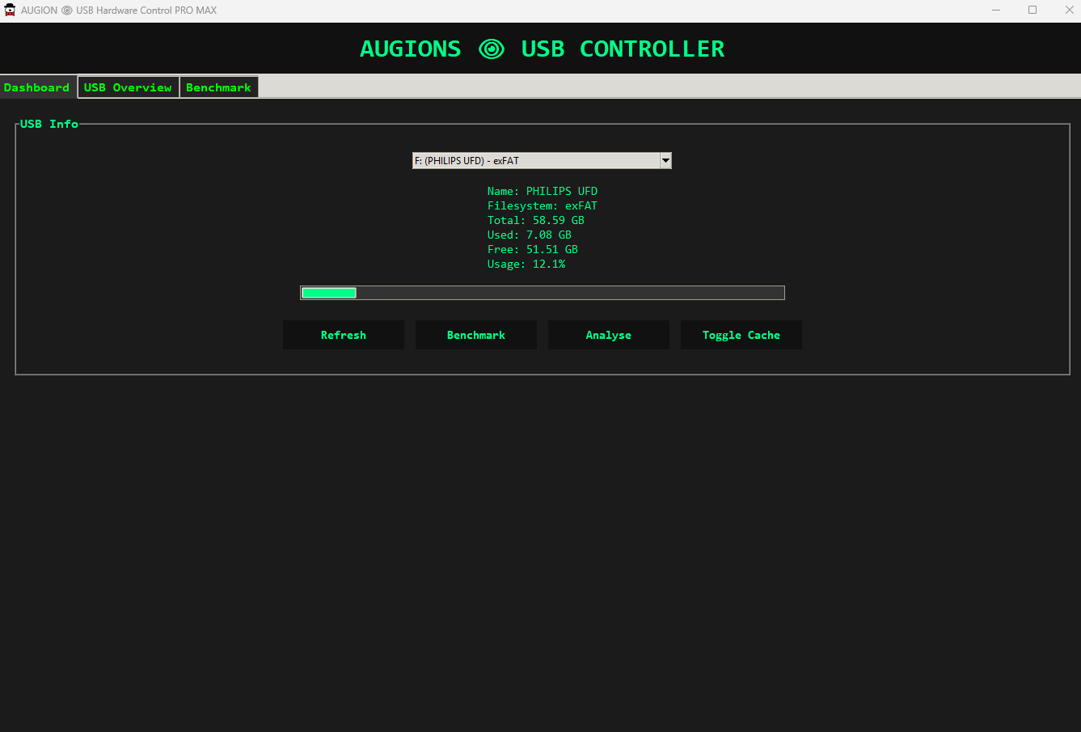Click the Refresh button

tap(344, 335)
